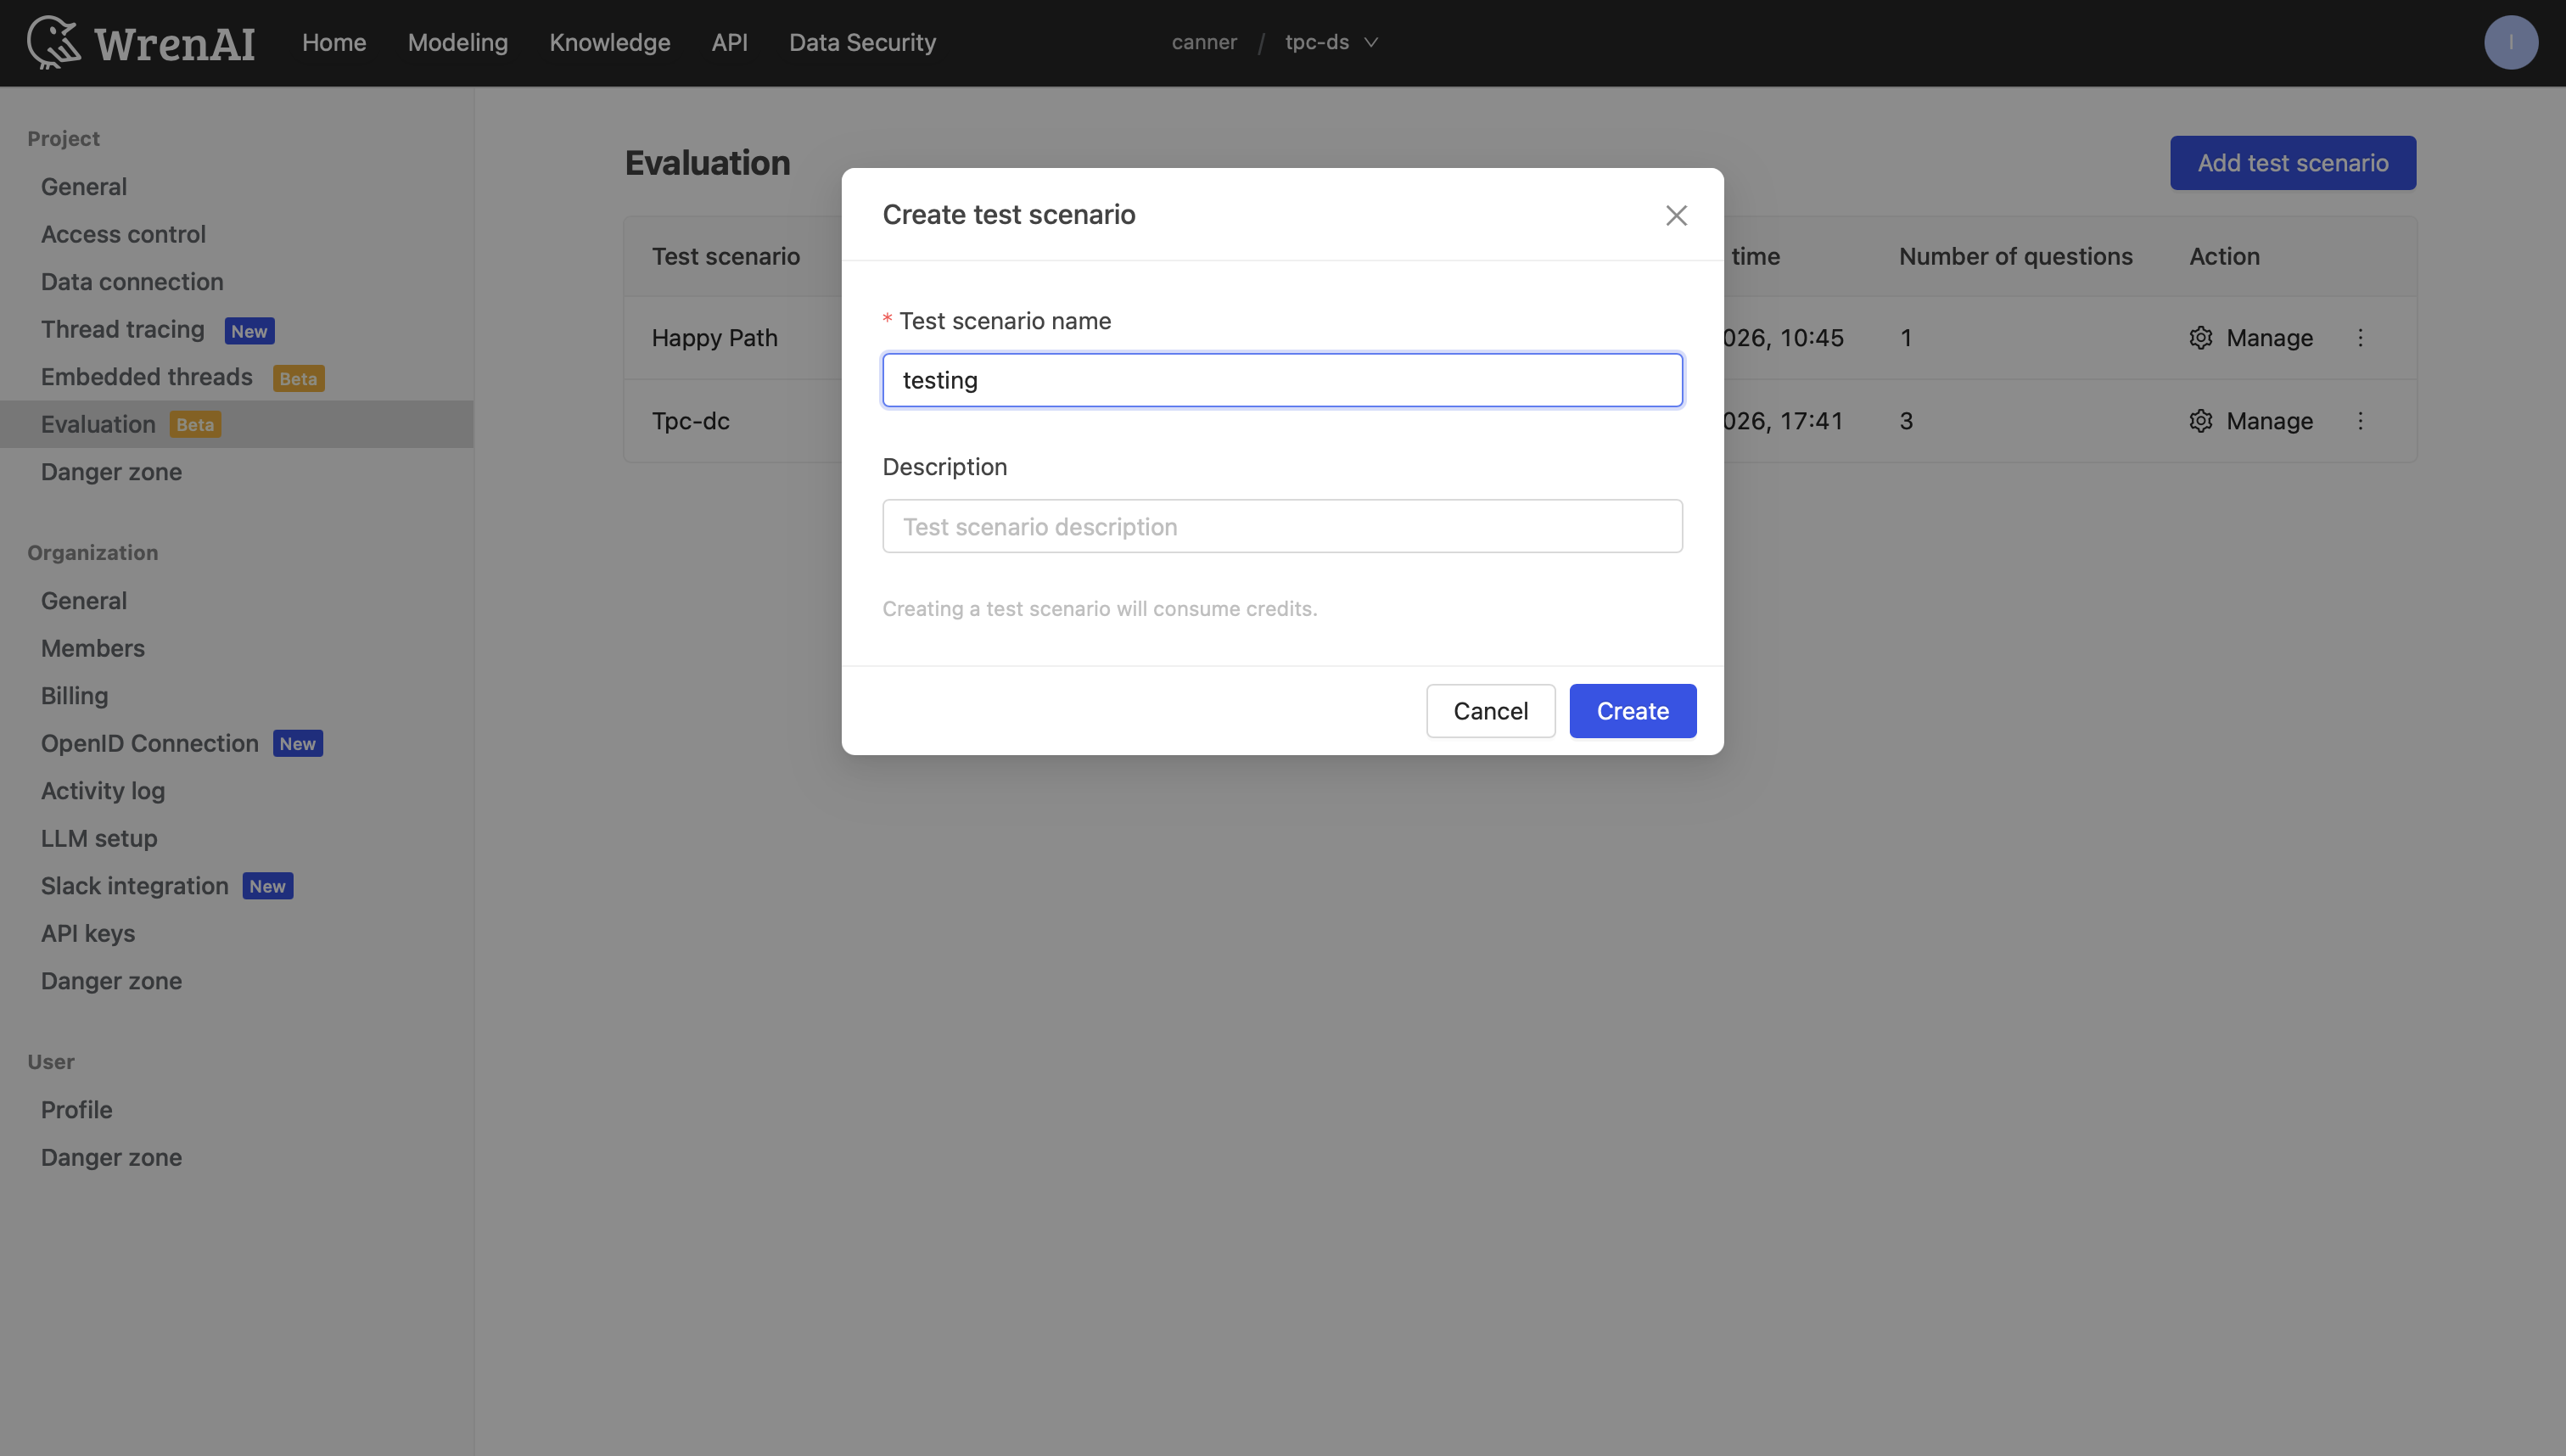Click the Test scenario description field
Viewport: 2566px width, 1456px height.
(x=1282, y=526)
